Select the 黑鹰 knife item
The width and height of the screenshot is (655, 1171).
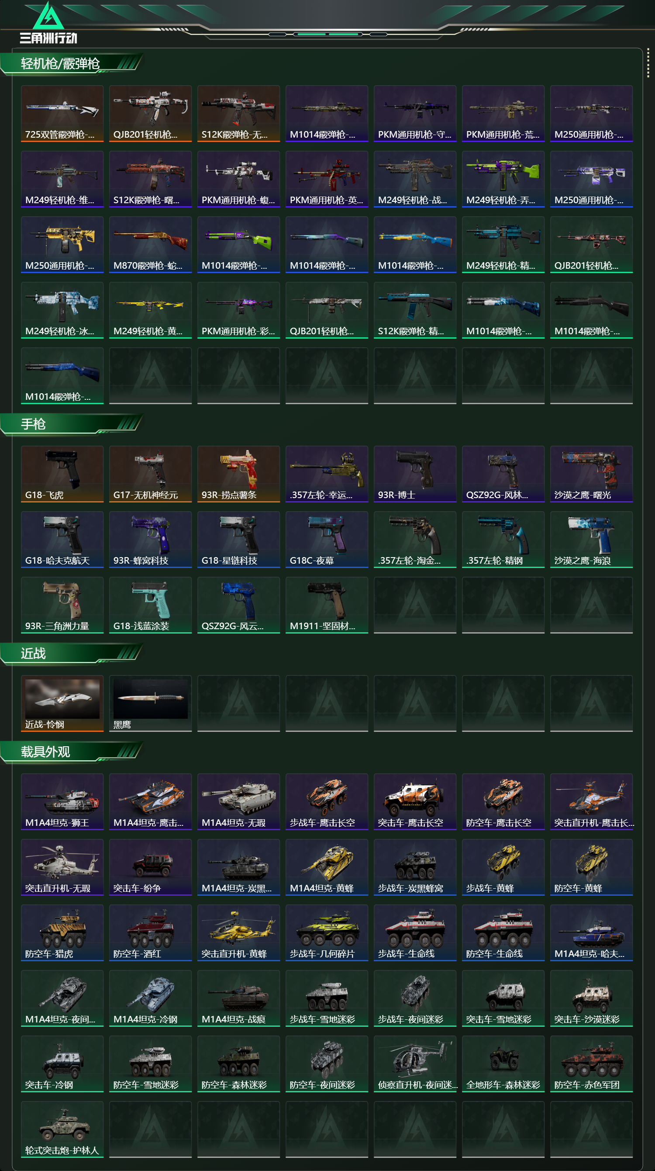tap(150, 703)
